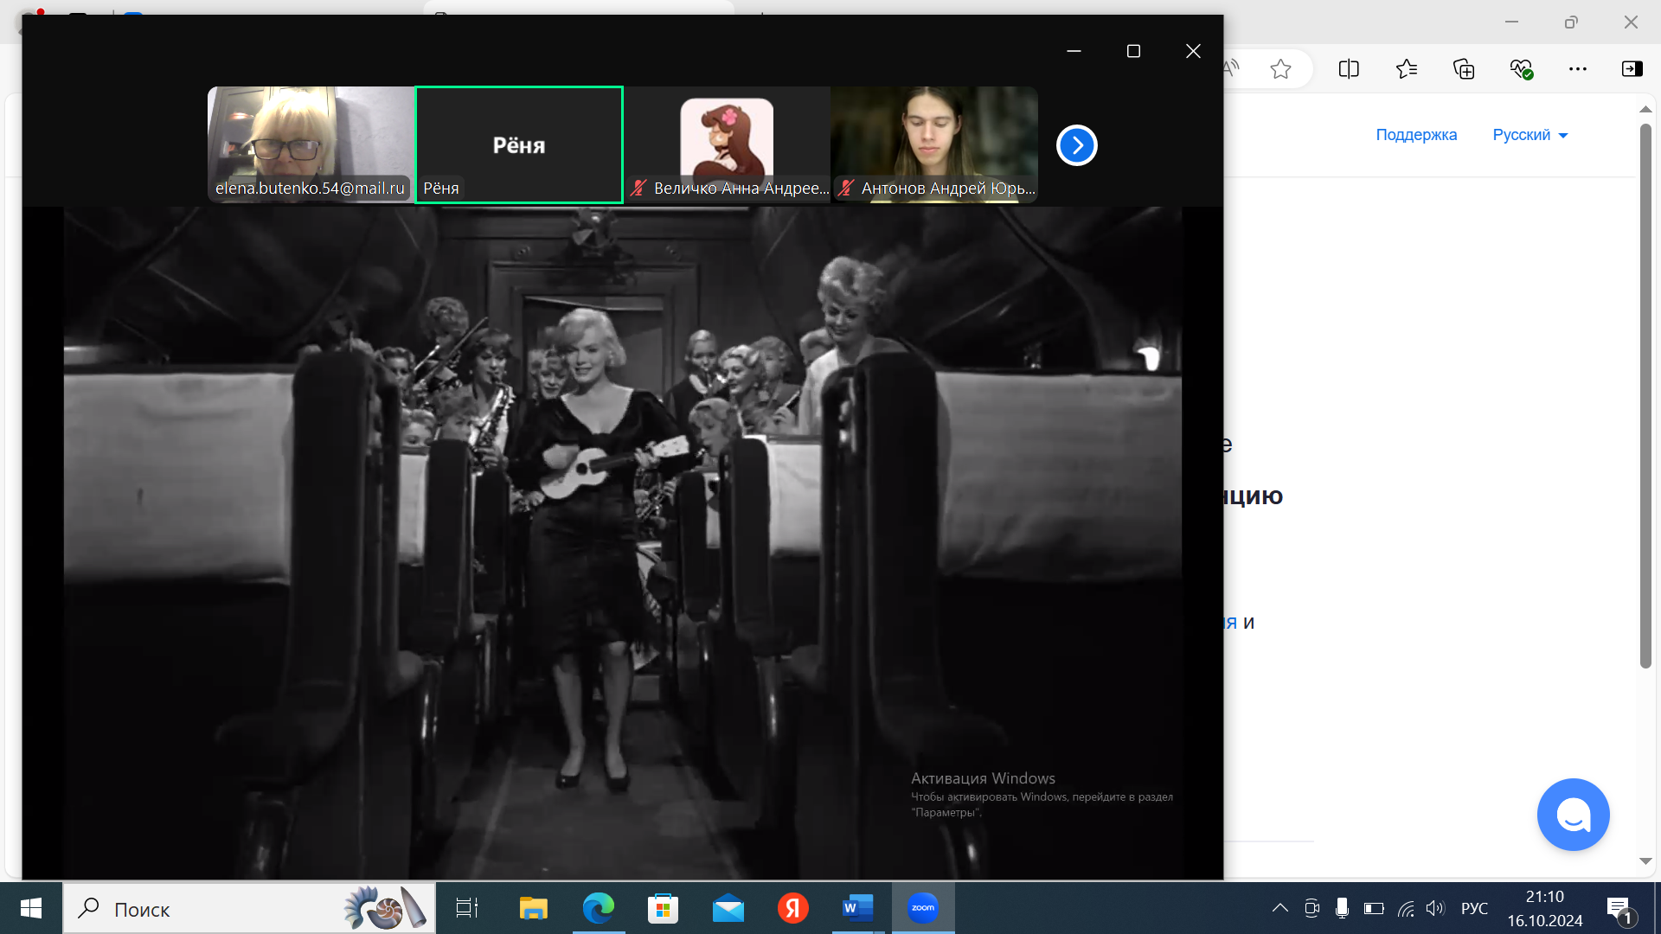Switch to Word from taskbar

[x=857, y=908]
